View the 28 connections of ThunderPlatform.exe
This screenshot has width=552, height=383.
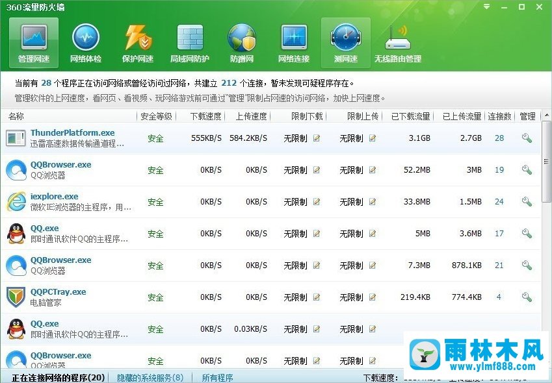499,138
